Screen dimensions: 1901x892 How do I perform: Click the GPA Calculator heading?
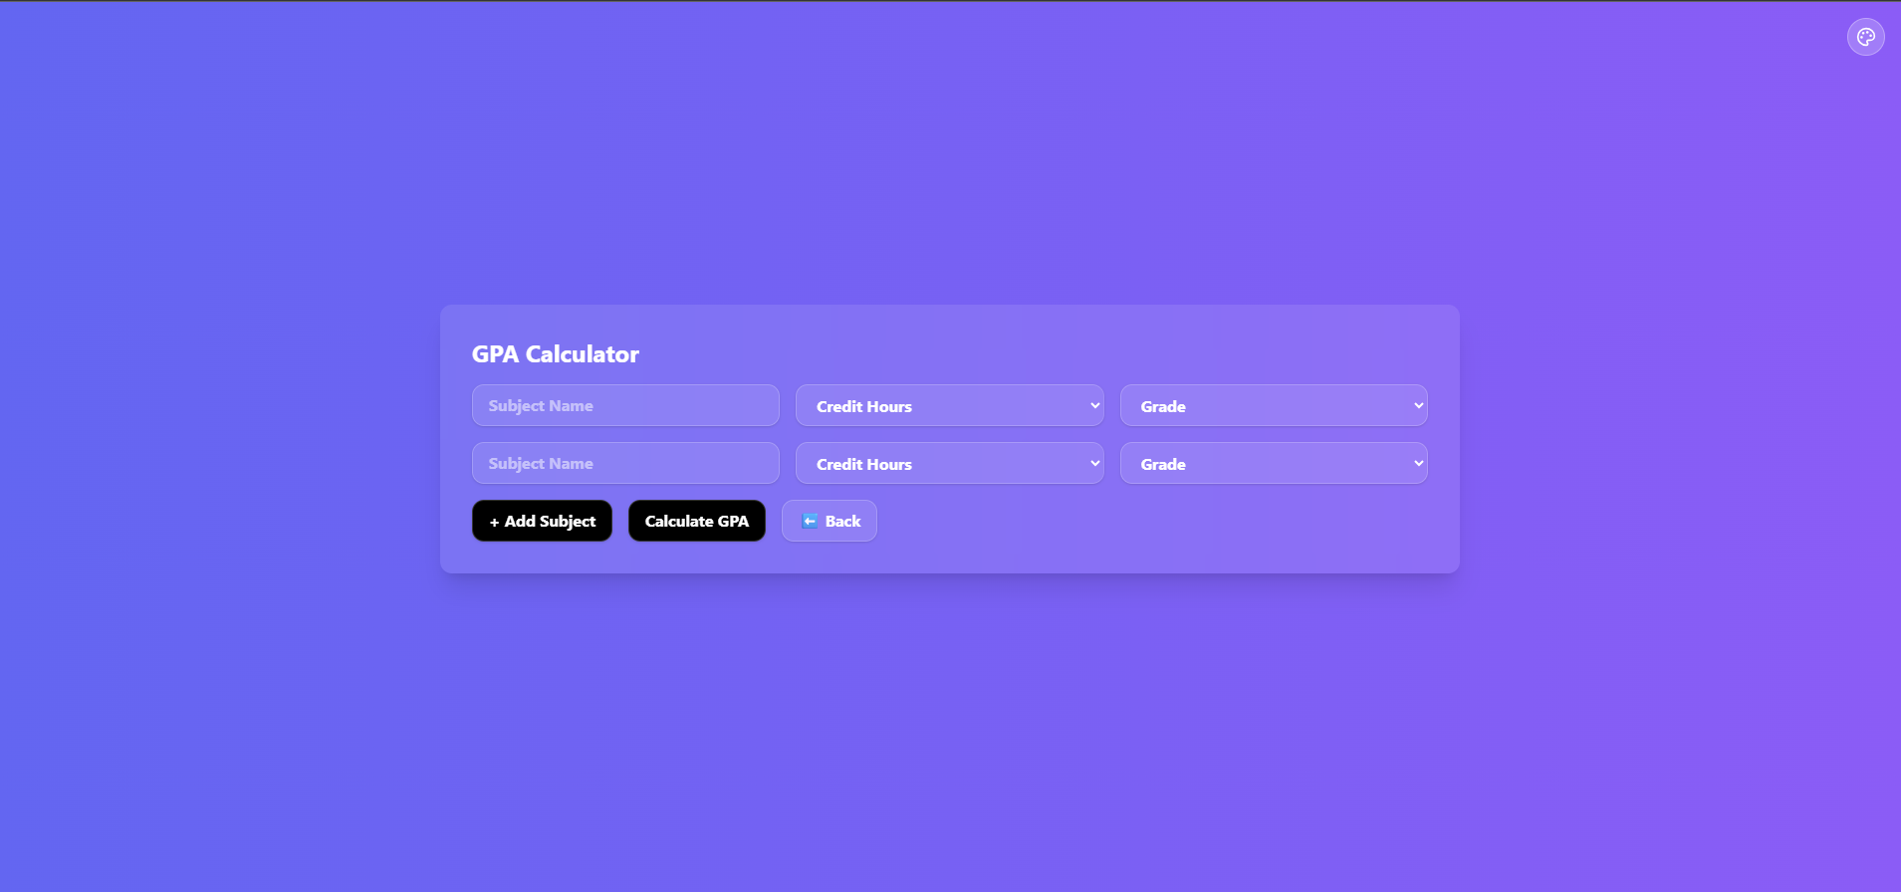(x=556, y=354)
